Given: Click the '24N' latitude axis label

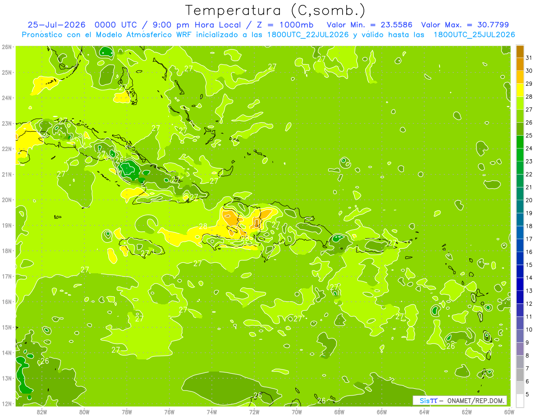Looking at the screenshot, I should pyautogui.click(x=6, y=98).
